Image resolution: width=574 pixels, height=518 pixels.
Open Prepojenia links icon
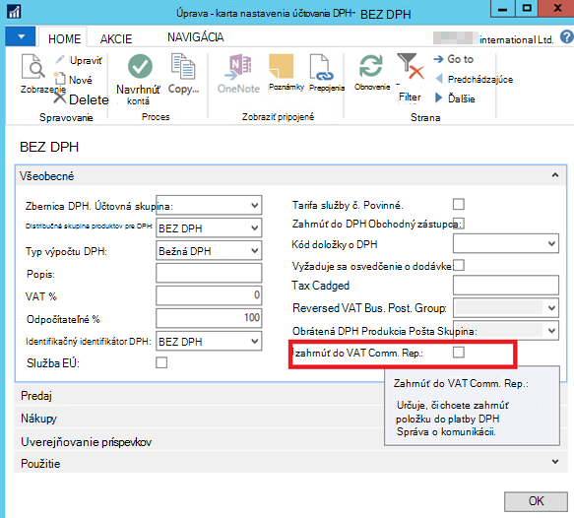click(x=321, y=67)
